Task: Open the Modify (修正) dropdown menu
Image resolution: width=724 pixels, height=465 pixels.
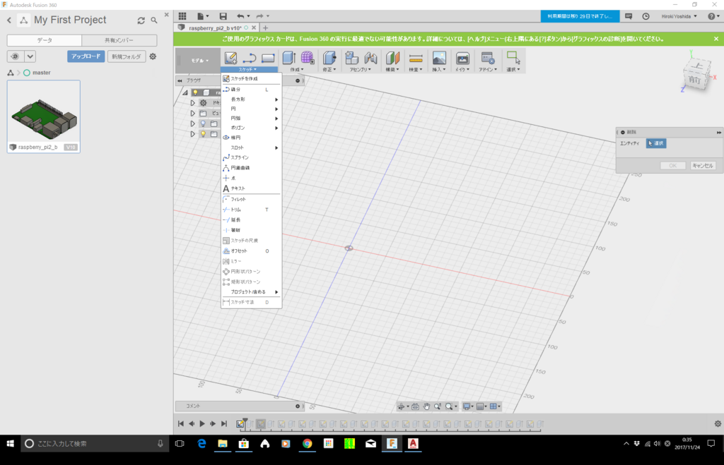Action: pyautogui.click(x=329, y=70)
